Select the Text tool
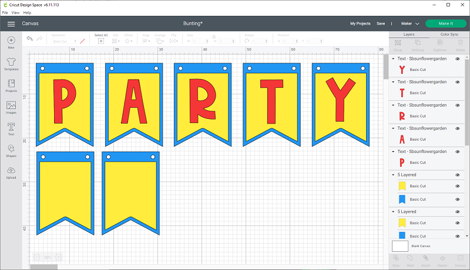The width and height of the screenshot is (470, 270). pyautogui.click(x=11, y=128)
